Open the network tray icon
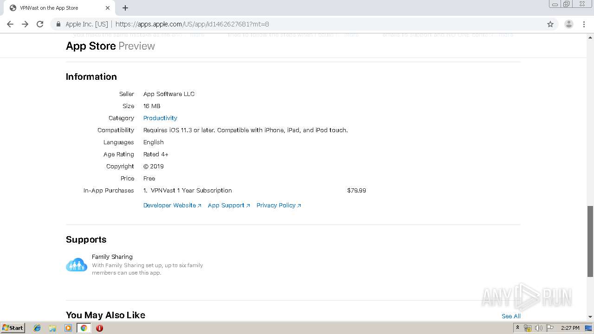The height and width of the screenshot is (334, 594). pos(528,328)
